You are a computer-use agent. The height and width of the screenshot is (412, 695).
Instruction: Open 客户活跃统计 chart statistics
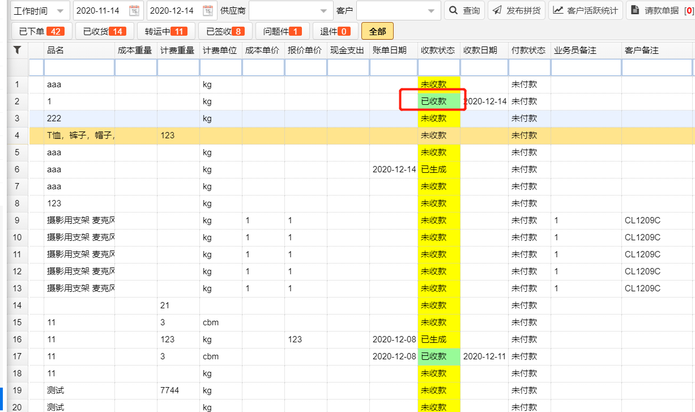586,11
